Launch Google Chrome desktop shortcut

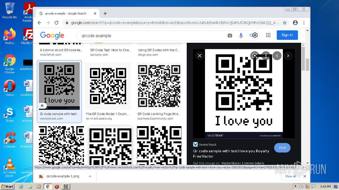pyautogui.click(x=10, y=64)
